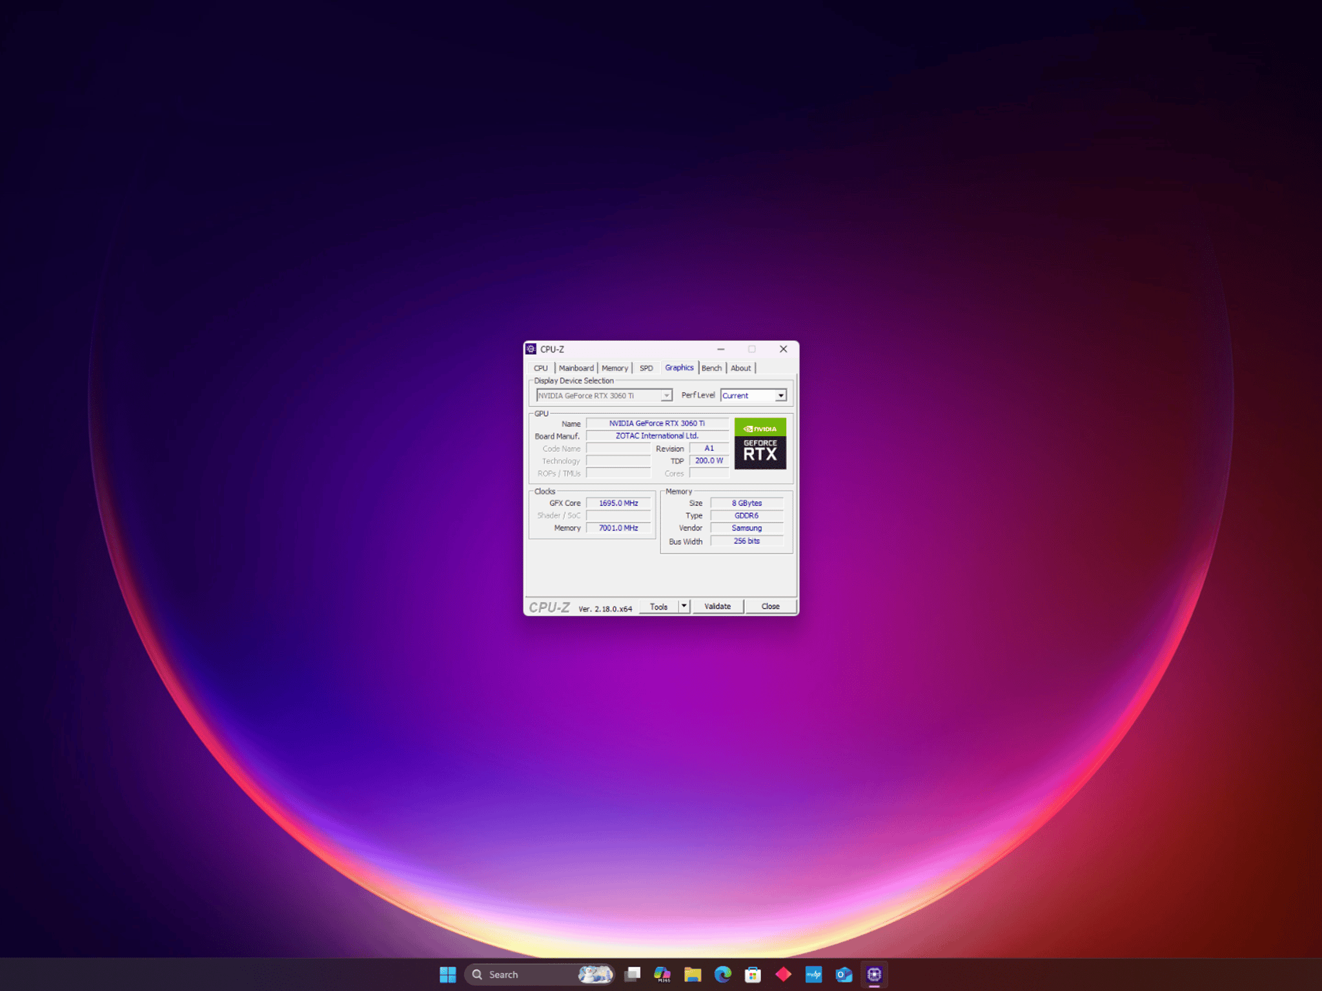Click the CPU-Z title bar app icon
This screenshot has height=991, width=1322.
tap(531, 349)
